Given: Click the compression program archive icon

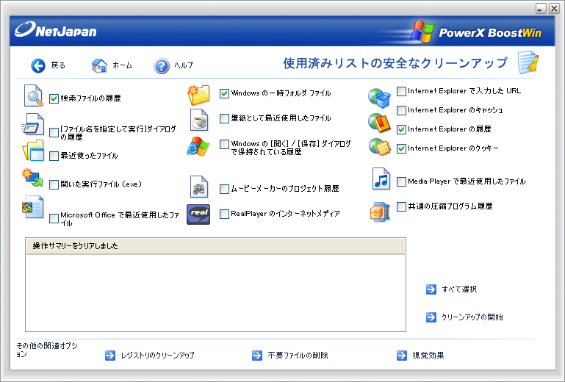Looking at the screenshot, I should click(x=380, y=212).
